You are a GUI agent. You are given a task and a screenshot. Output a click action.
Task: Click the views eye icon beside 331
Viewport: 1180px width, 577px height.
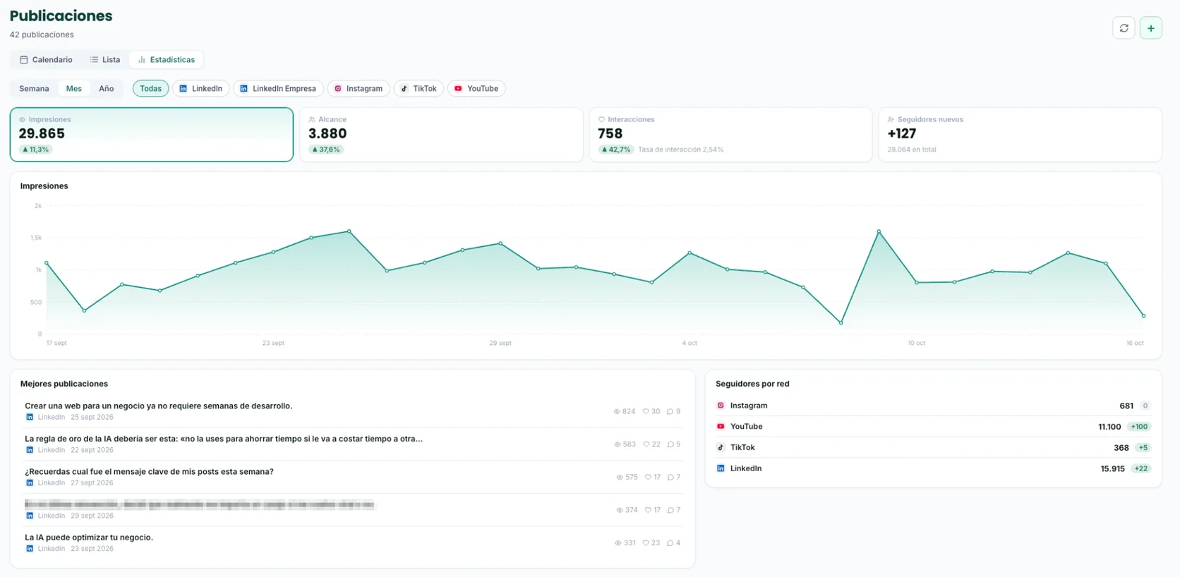(618, 543)
